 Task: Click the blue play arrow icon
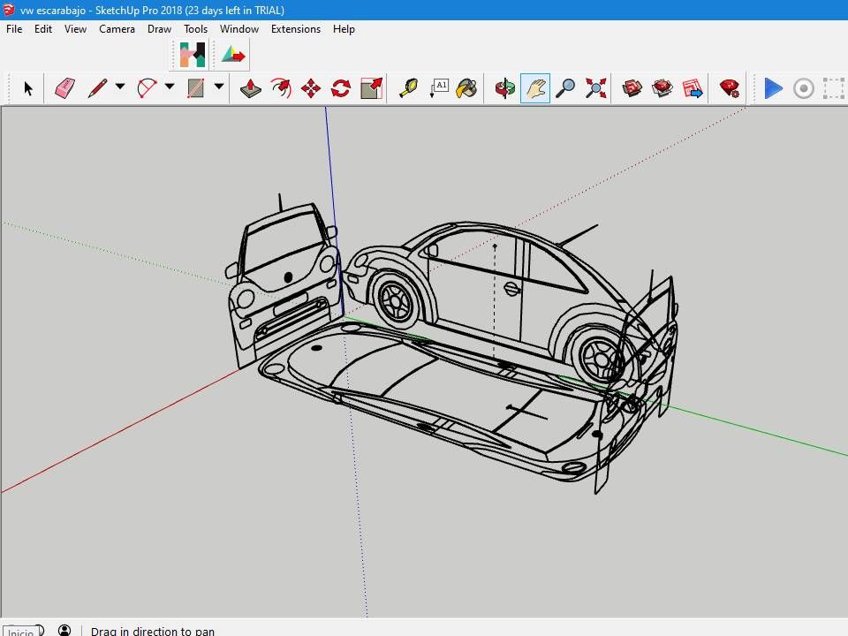(774, 88)
